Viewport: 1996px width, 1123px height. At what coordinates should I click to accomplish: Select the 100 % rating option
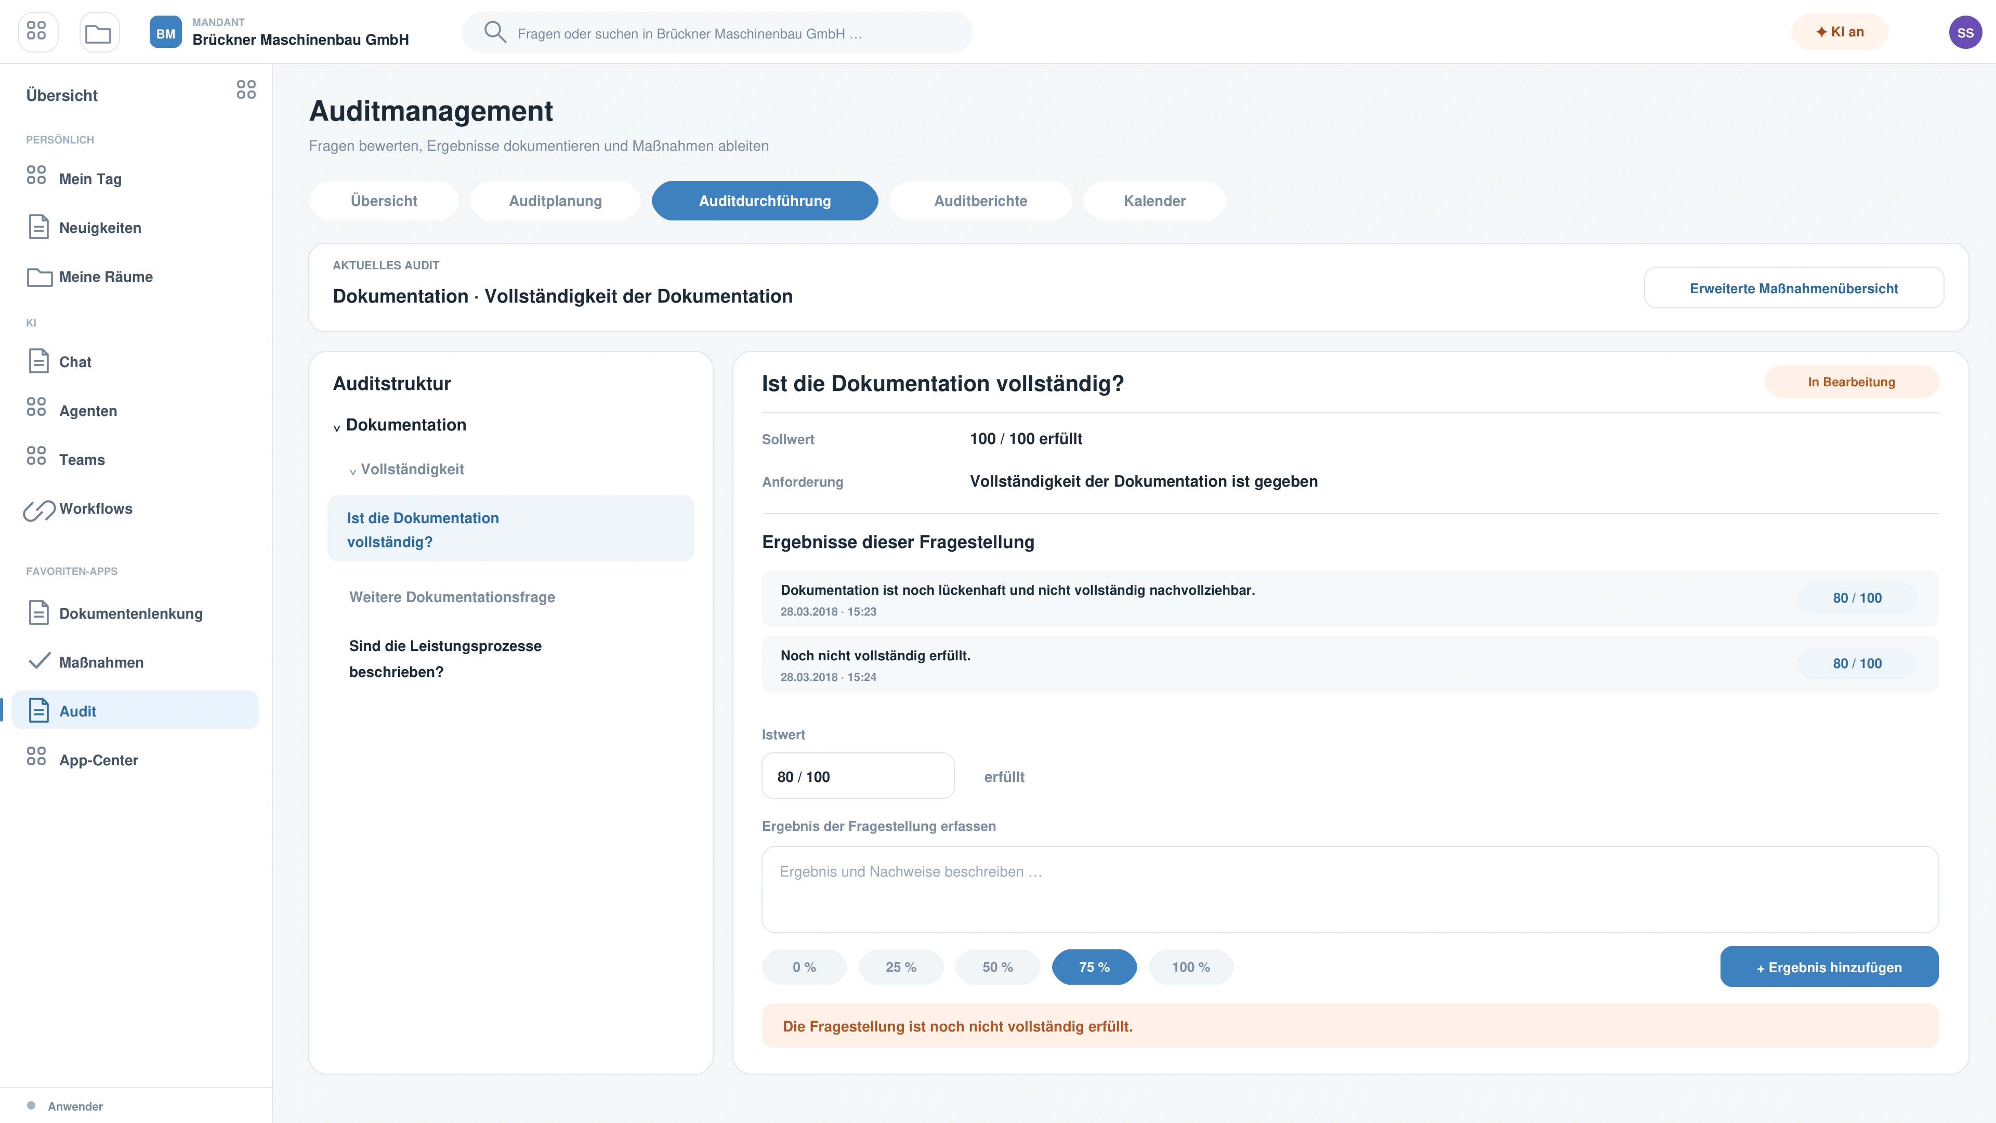[x=1191, y=967]
